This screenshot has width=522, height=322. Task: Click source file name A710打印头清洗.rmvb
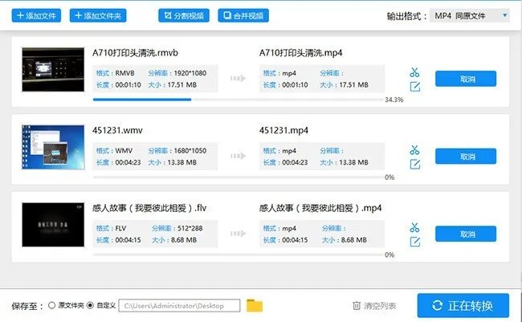point(135,53)
